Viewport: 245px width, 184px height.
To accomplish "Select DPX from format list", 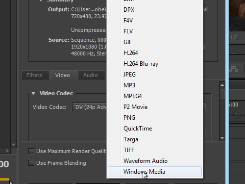I will tap(155, 10).
